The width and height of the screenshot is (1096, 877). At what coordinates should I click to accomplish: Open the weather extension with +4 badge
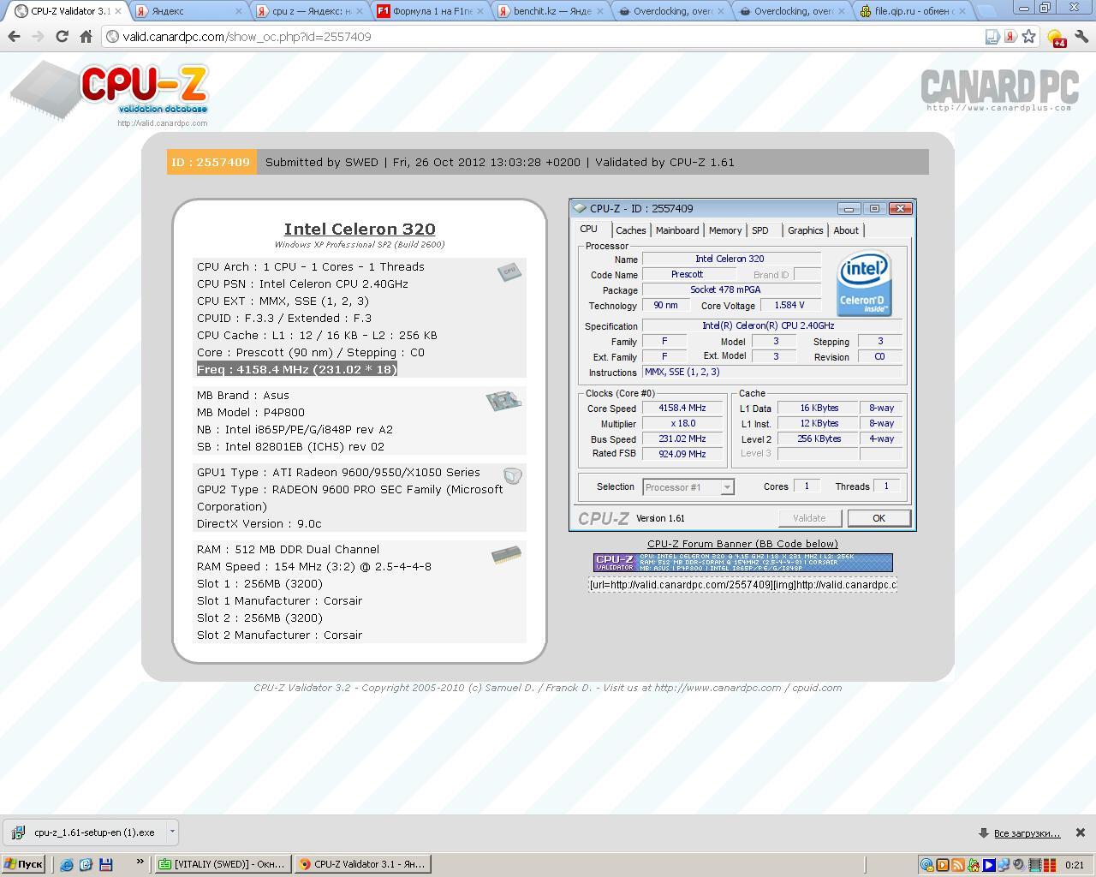[1057, 38]
